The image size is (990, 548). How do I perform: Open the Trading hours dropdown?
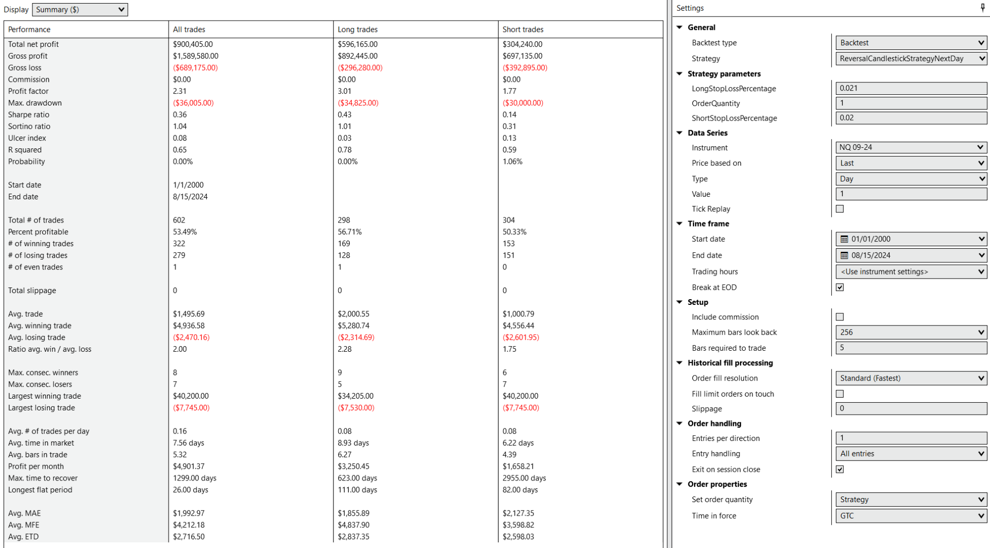[x=911, y=272]
